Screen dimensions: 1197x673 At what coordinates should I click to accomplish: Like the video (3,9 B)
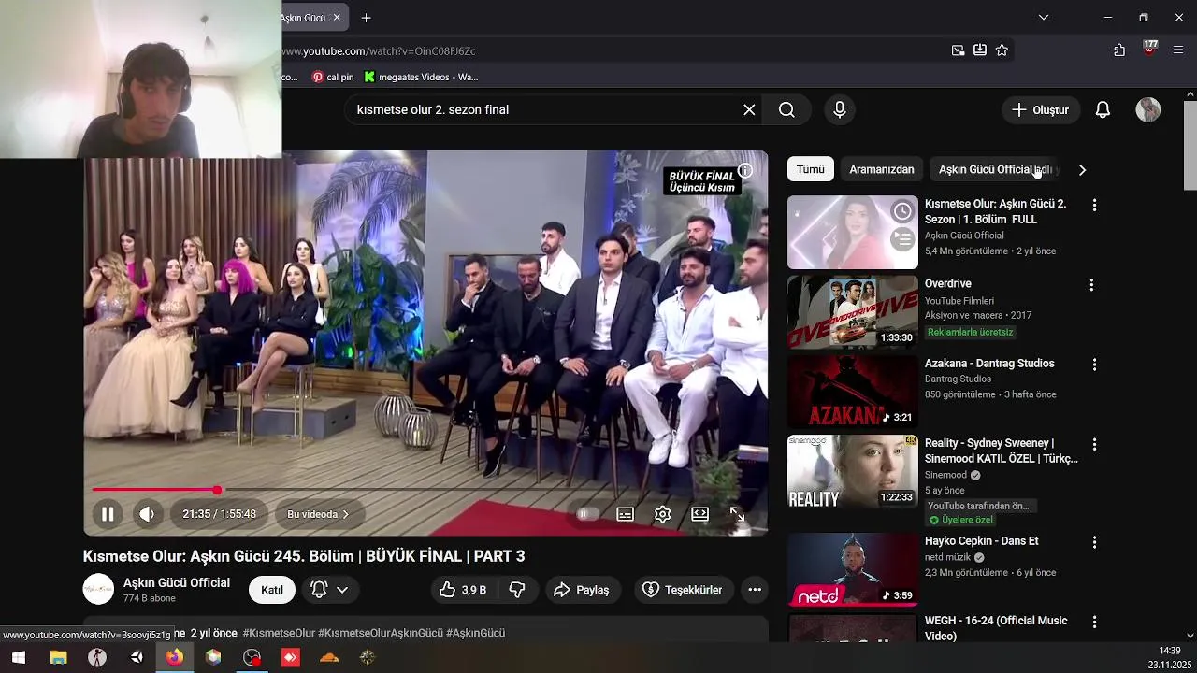tap(464, 590)
